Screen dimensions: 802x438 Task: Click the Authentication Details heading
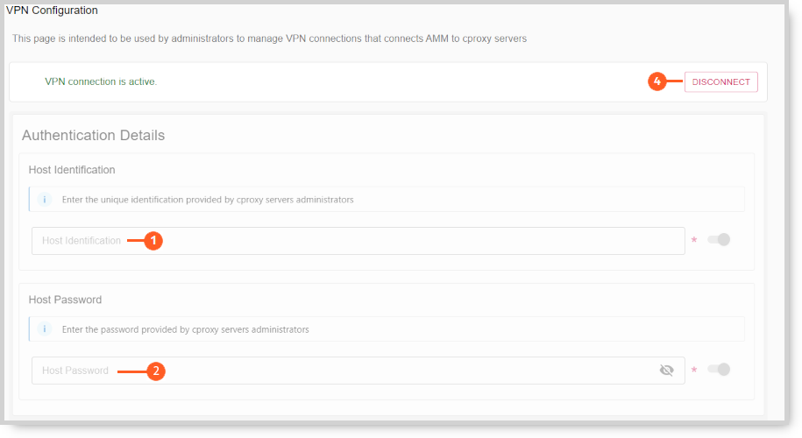click(93, 136)
